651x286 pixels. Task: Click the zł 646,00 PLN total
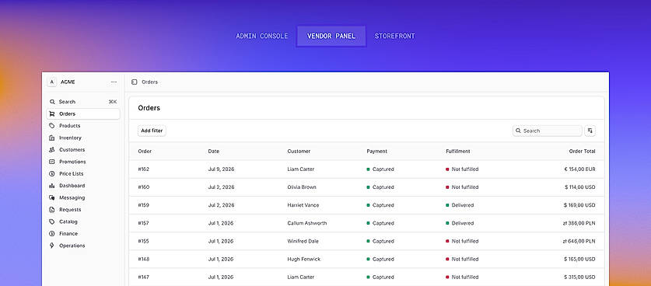pos(579,241)
